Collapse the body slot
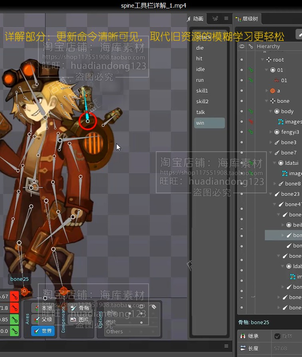Image resolution: width=302 pixels, height=357 pixels. (270, 111)
